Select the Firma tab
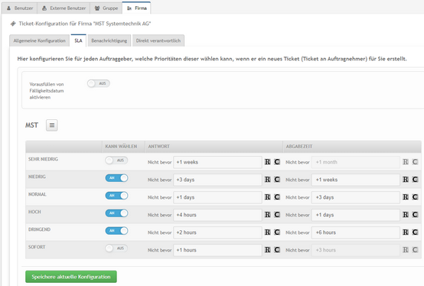 click(x=136, y=8)
